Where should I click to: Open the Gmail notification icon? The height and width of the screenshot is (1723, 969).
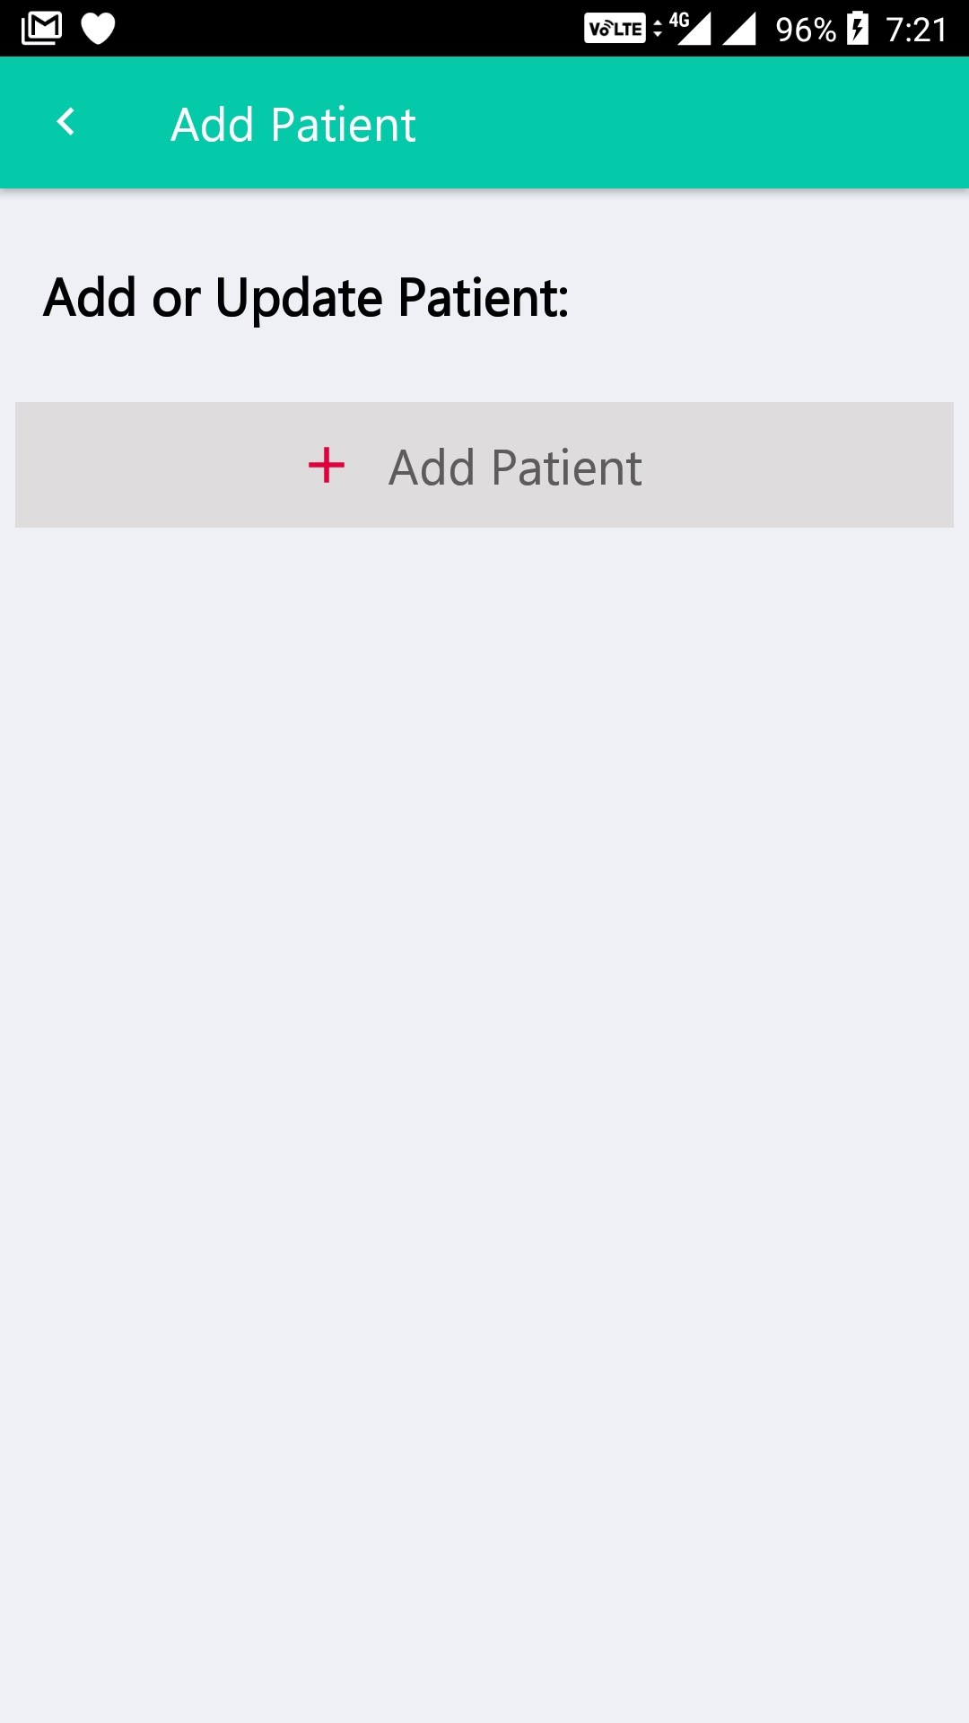point(41,28)
